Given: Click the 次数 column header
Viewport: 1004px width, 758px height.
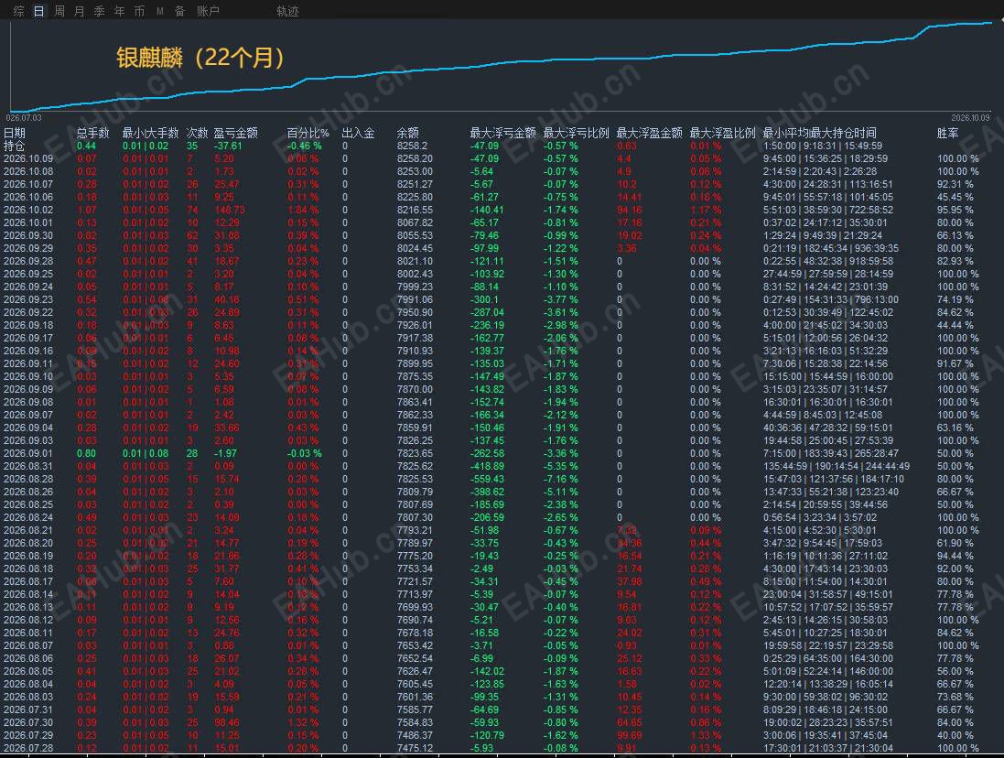Looking at the screenshot, I should coord(197,133).
